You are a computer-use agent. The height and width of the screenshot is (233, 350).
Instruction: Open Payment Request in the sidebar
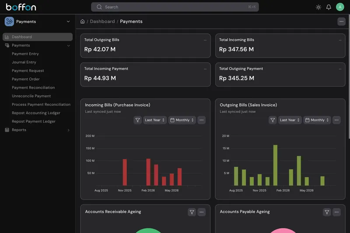click(28, 71)
